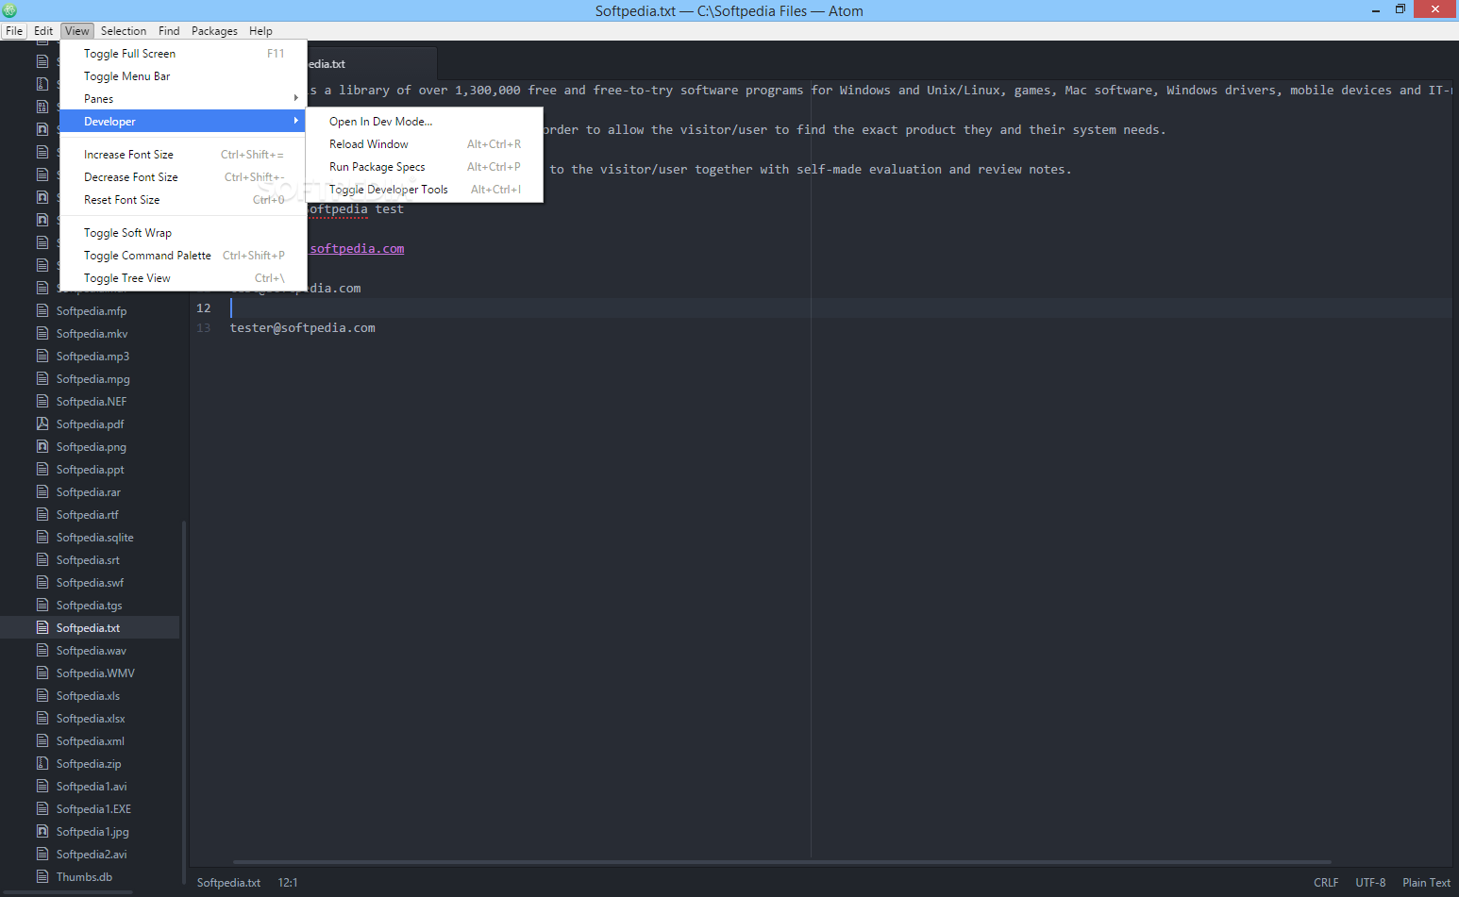Open the UTF-8 encoding selector
Screen dimensions: 1459x897
point(1370,883)
